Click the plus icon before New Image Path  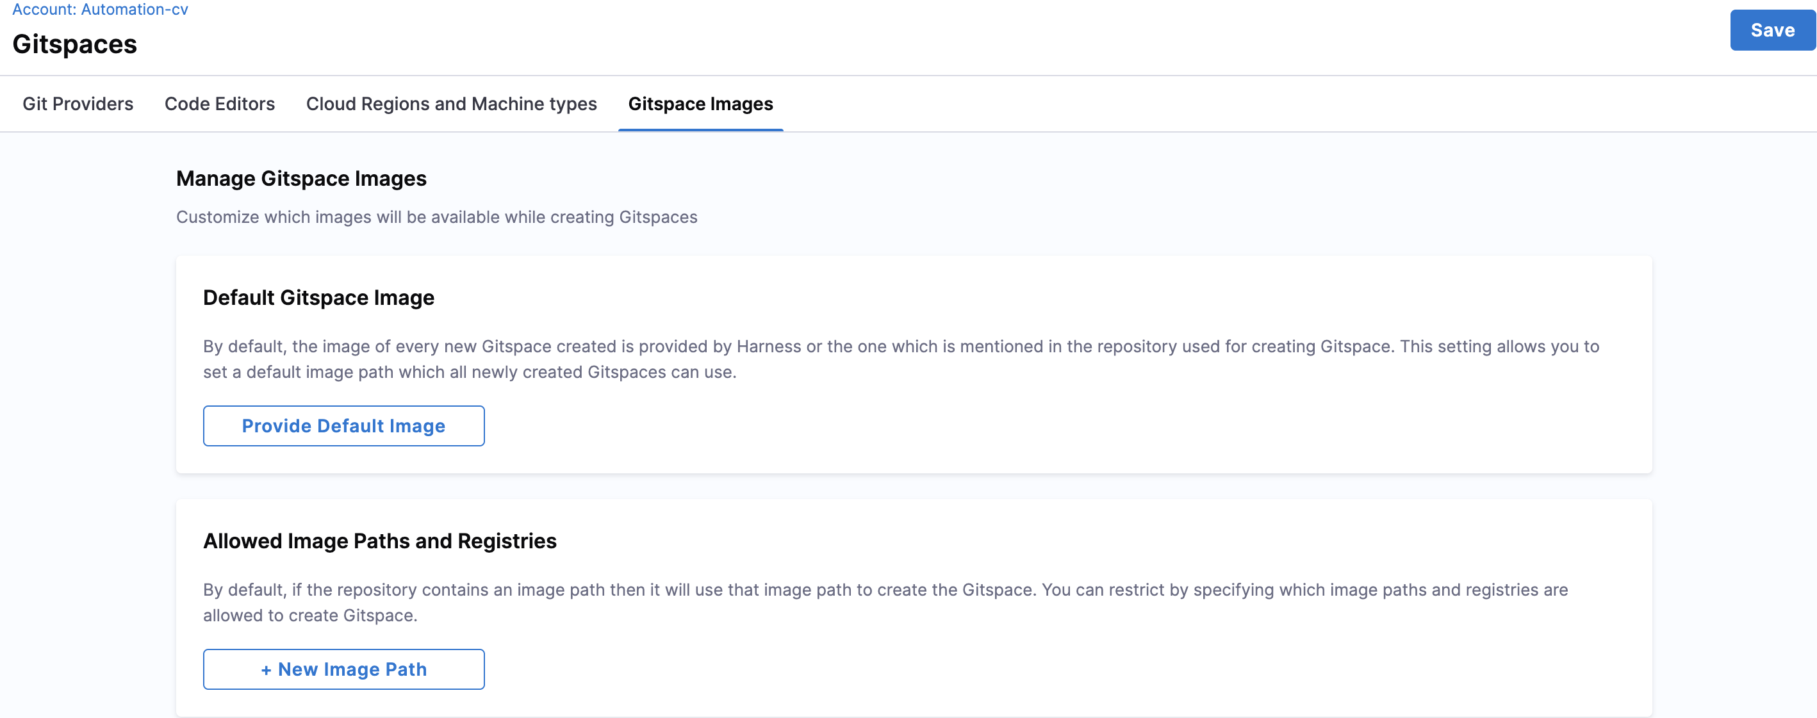pos(266,670)
